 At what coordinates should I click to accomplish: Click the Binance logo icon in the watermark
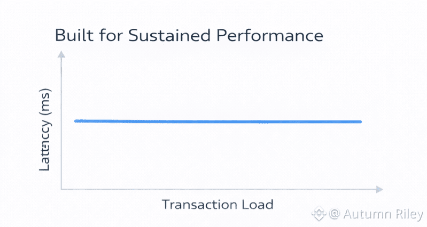pyautogui.click(x=320, y=214)
